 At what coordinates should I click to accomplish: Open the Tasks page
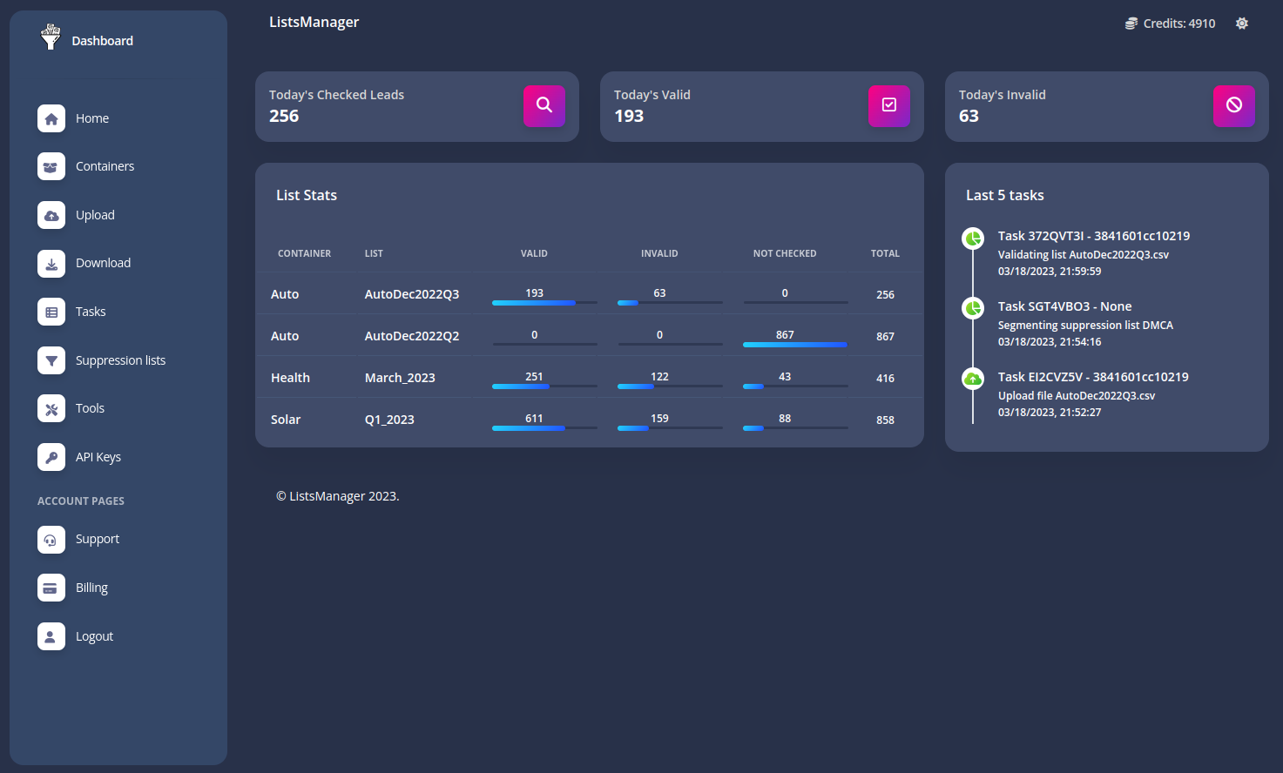point(91,312)
